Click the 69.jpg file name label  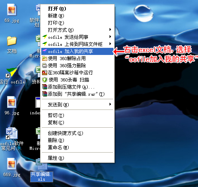(12, 21)
